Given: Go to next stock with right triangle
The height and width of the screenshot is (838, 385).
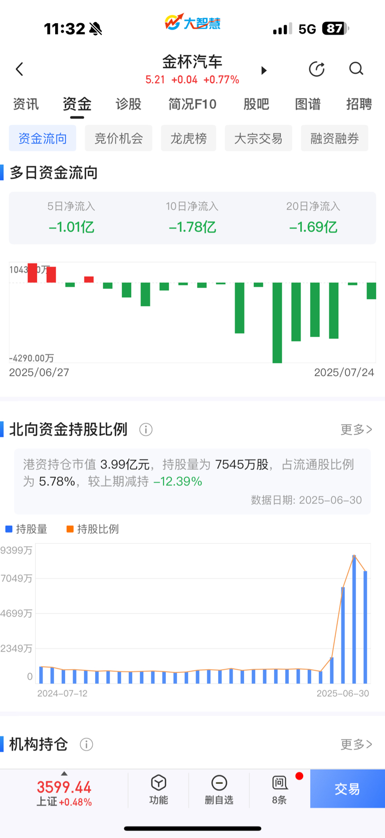Looking at the screenshot, I should click(x=264, y=70).
